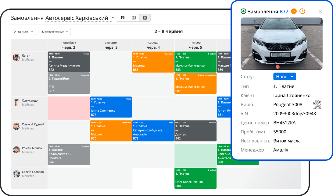
Task: Select the green B80 Олег Колесніченко order
Action: [x=195, y=178]
